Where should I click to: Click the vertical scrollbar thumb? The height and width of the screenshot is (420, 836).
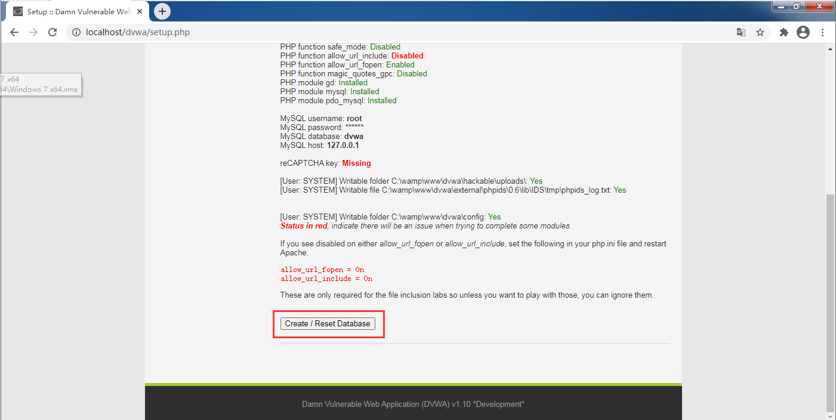tap(830, 302)
